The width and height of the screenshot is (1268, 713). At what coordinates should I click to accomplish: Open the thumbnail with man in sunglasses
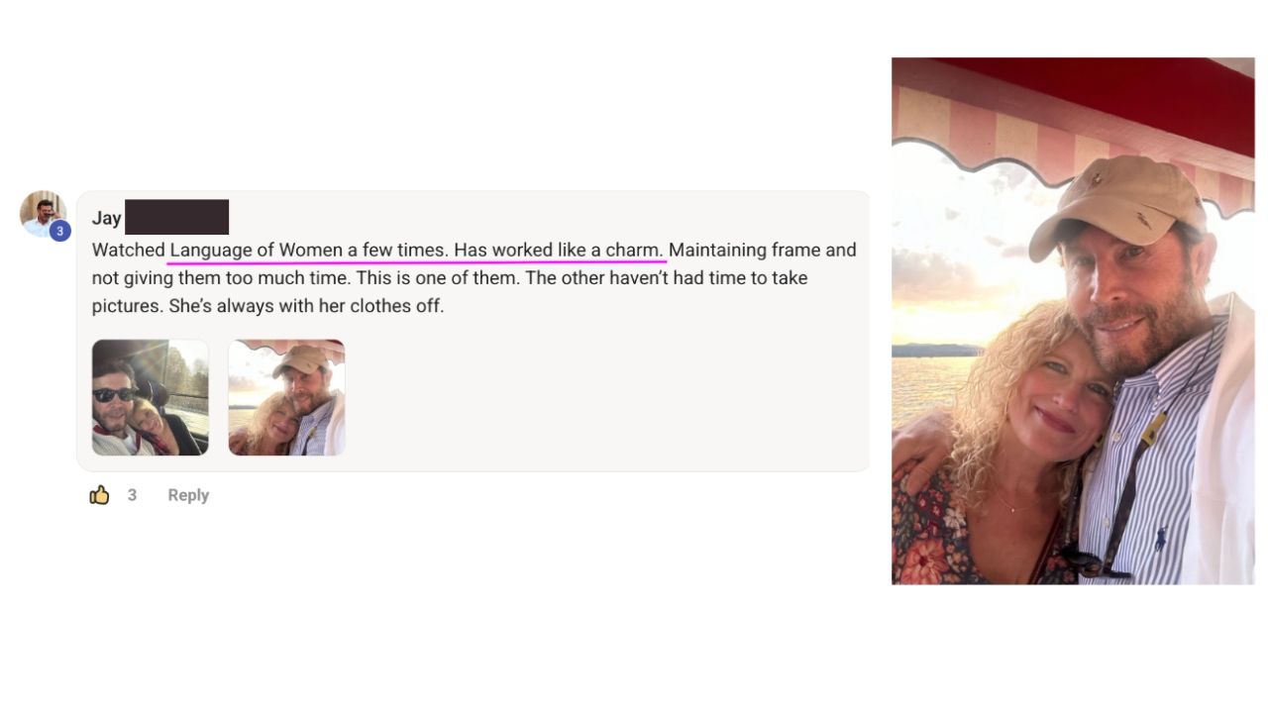pos(151,397)
